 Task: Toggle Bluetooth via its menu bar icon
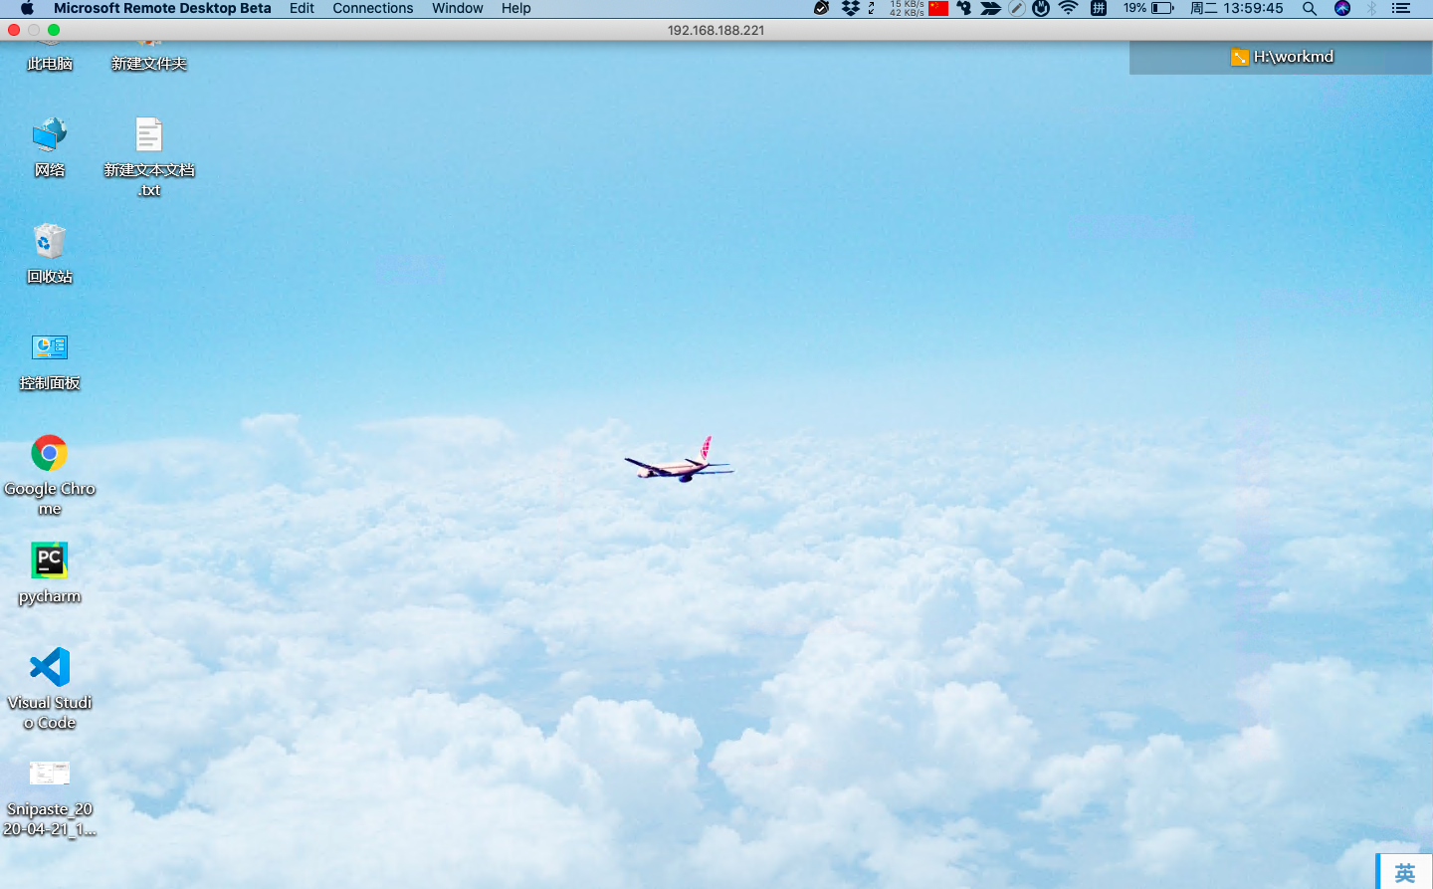pyautogui.click(x=1370, y=9)
